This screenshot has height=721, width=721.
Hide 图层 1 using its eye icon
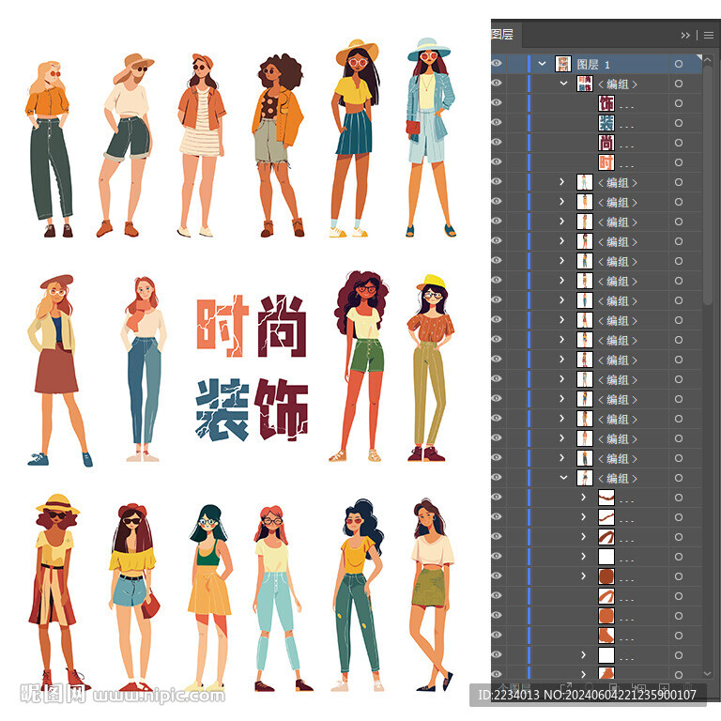click(x=497, y=64)
